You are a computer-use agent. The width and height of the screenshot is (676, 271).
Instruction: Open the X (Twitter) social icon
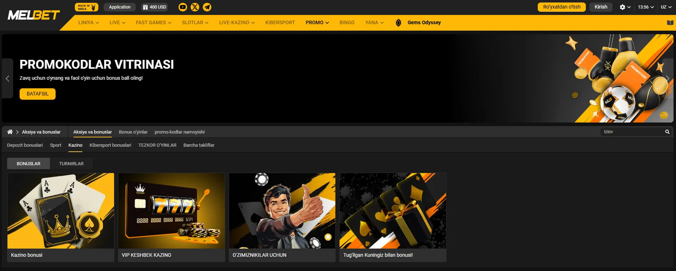pyautogui.click(x=195, y=7)
